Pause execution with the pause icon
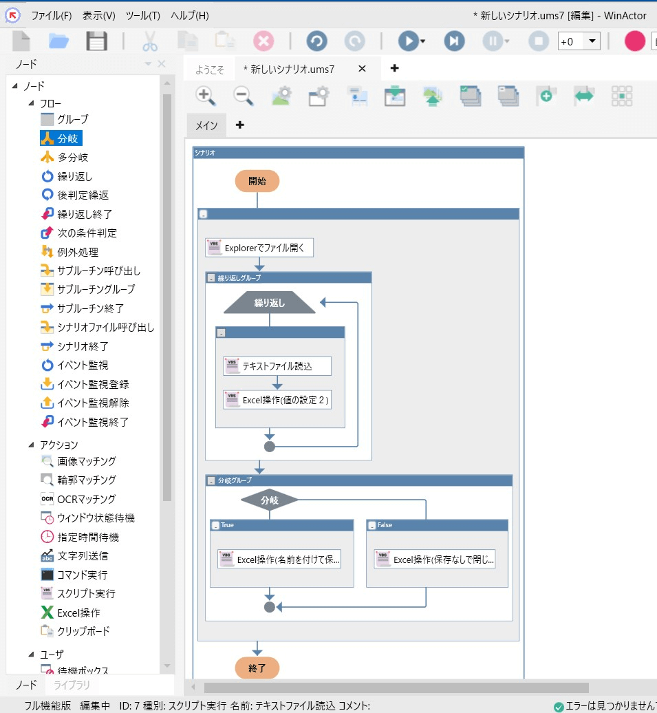 [x=491, y=41]
